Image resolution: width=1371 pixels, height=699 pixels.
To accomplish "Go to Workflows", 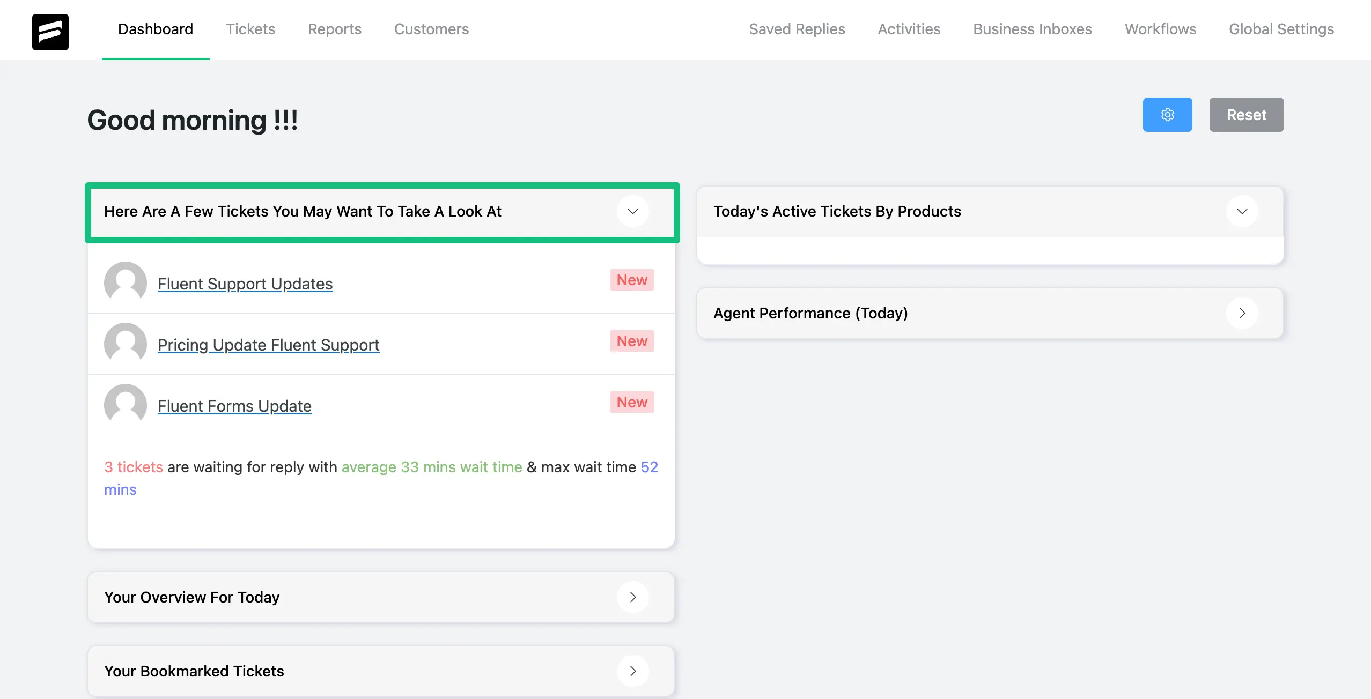I will pyautogui.click(x=1160, y=29).
